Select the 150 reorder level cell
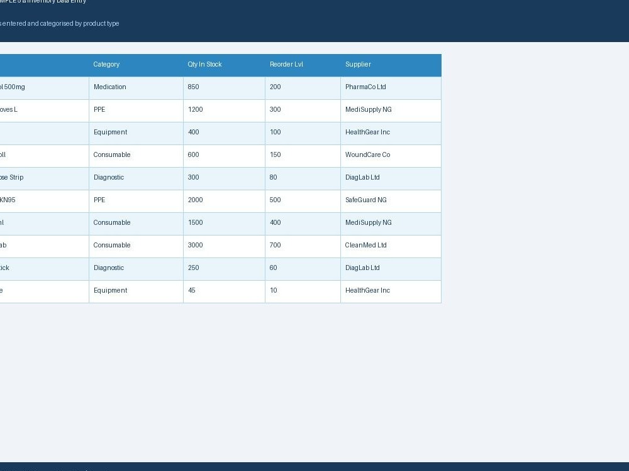The width and height of the screenshot is (629, 471). coord(303,156)
